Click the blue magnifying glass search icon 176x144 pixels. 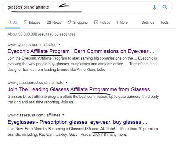coord(165,7)
